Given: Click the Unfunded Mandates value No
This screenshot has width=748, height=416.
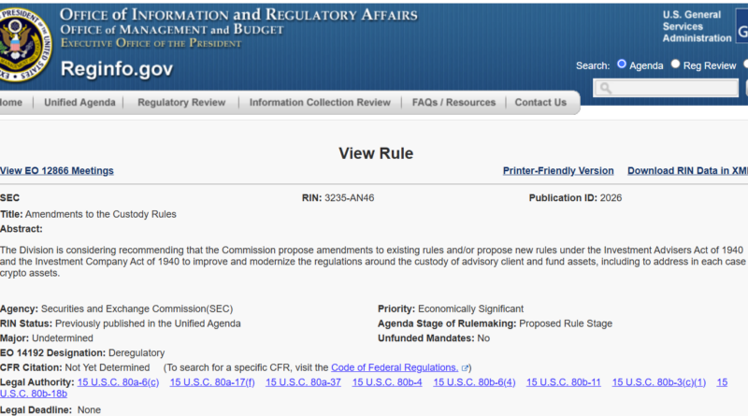Looking at the screenshot, I should [483, 338].
